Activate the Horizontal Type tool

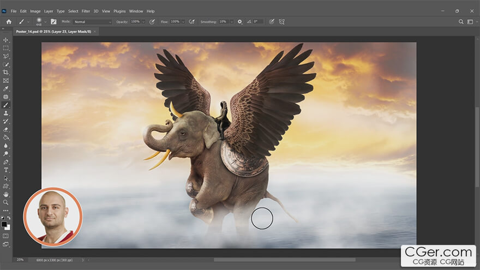point(6,170)
